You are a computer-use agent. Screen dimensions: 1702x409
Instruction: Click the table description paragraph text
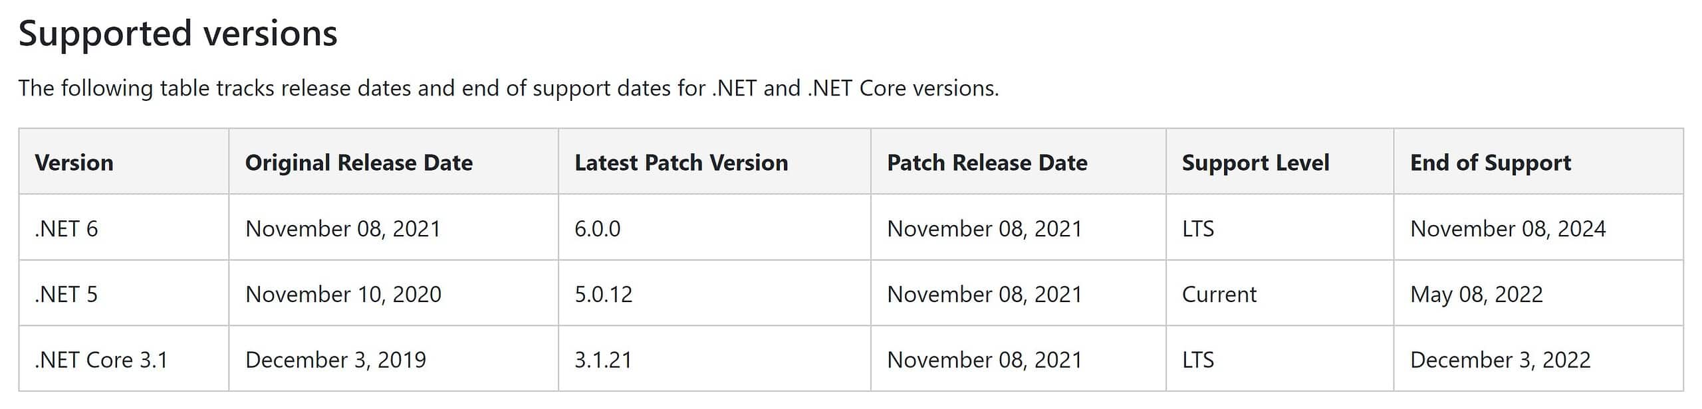tap(509, 88)
